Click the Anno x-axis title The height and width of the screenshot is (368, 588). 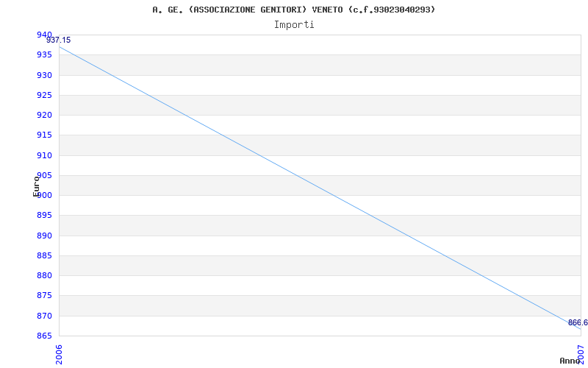tap(570, 361)
